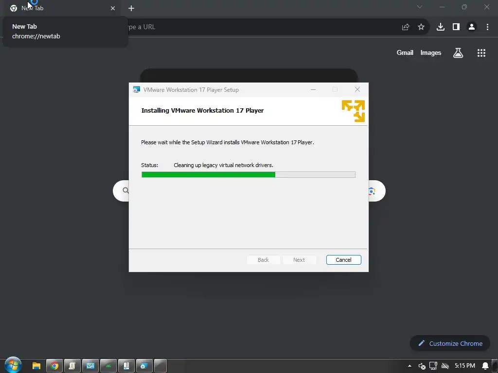Click Chrome icon in taskbar
Viewport: 498px width, 373px height.
tap(54, 366)
